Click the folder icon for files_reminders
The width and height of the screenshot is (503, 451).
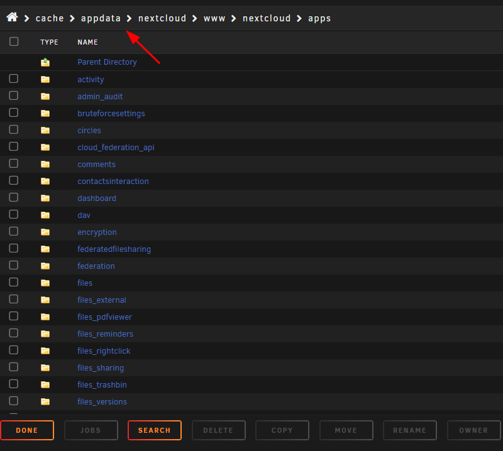click(x=45, y=334)
